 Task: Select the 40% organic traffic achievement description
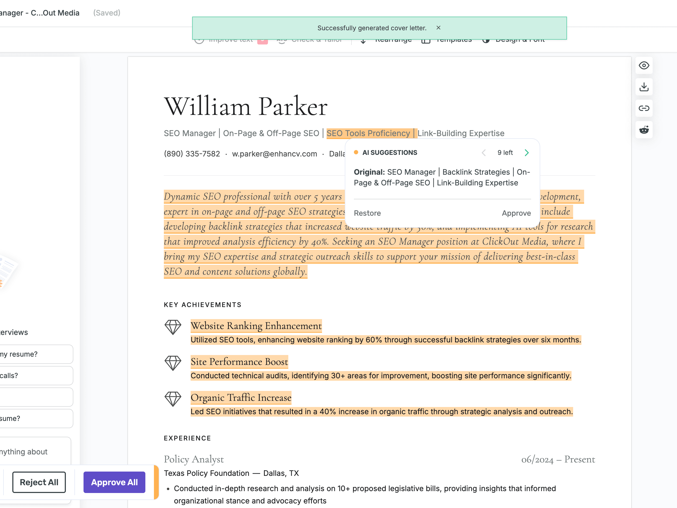pos(382,412)
